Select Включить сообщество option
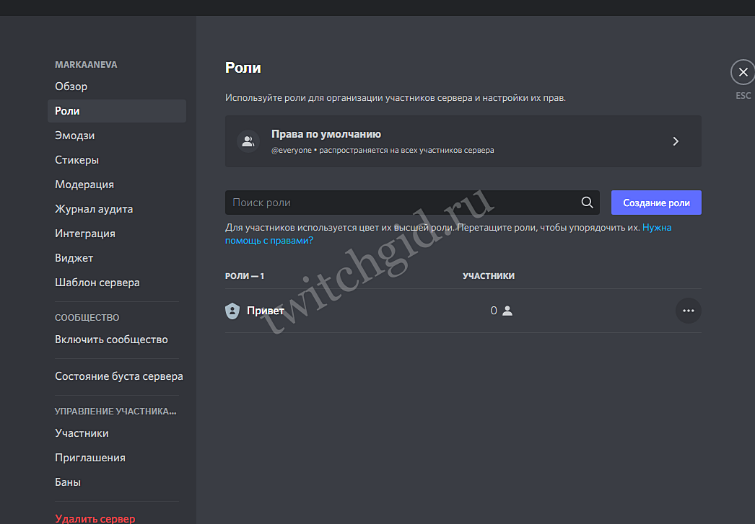Screen dimensions: 755x524 tap(111, 339)
